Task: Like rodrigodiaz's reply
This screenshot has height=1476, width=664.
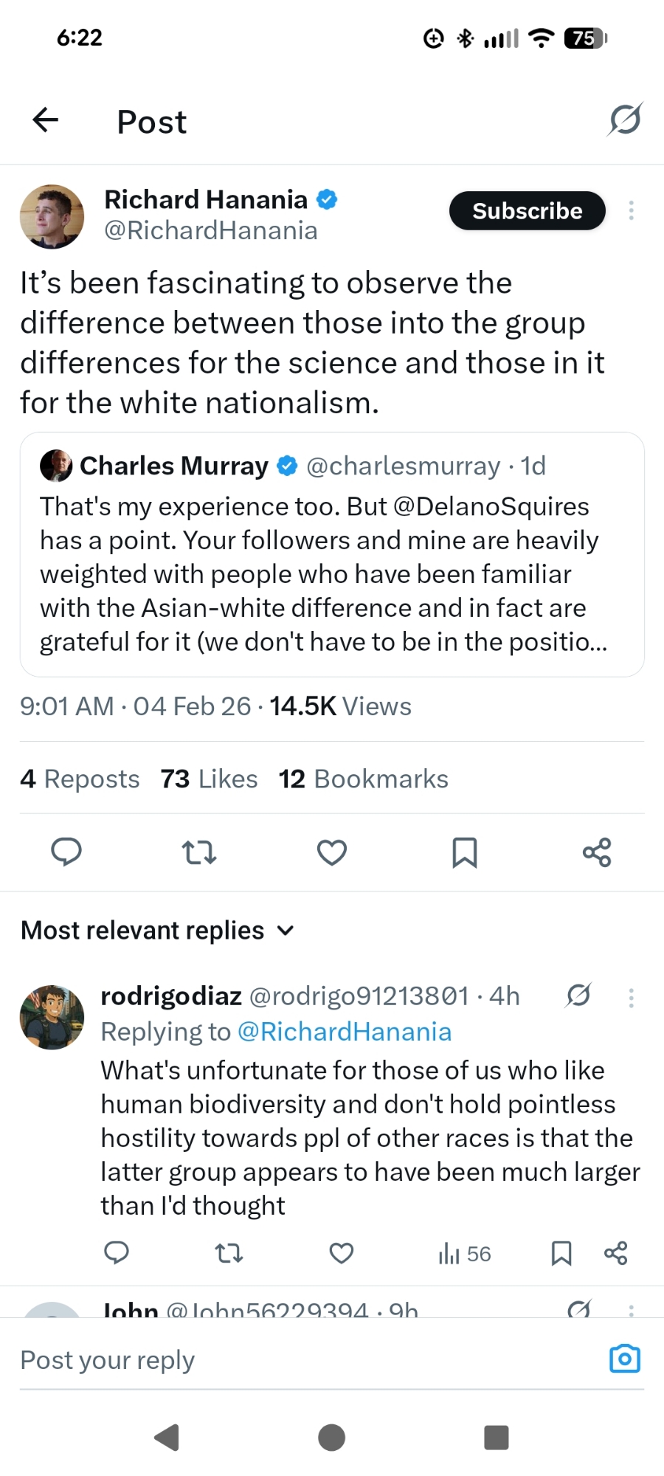Action: [341, 1253]
